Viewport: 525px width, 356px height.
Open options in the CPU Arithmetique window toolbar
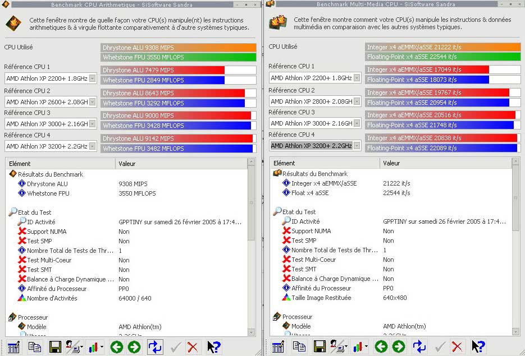click(13, 347)
